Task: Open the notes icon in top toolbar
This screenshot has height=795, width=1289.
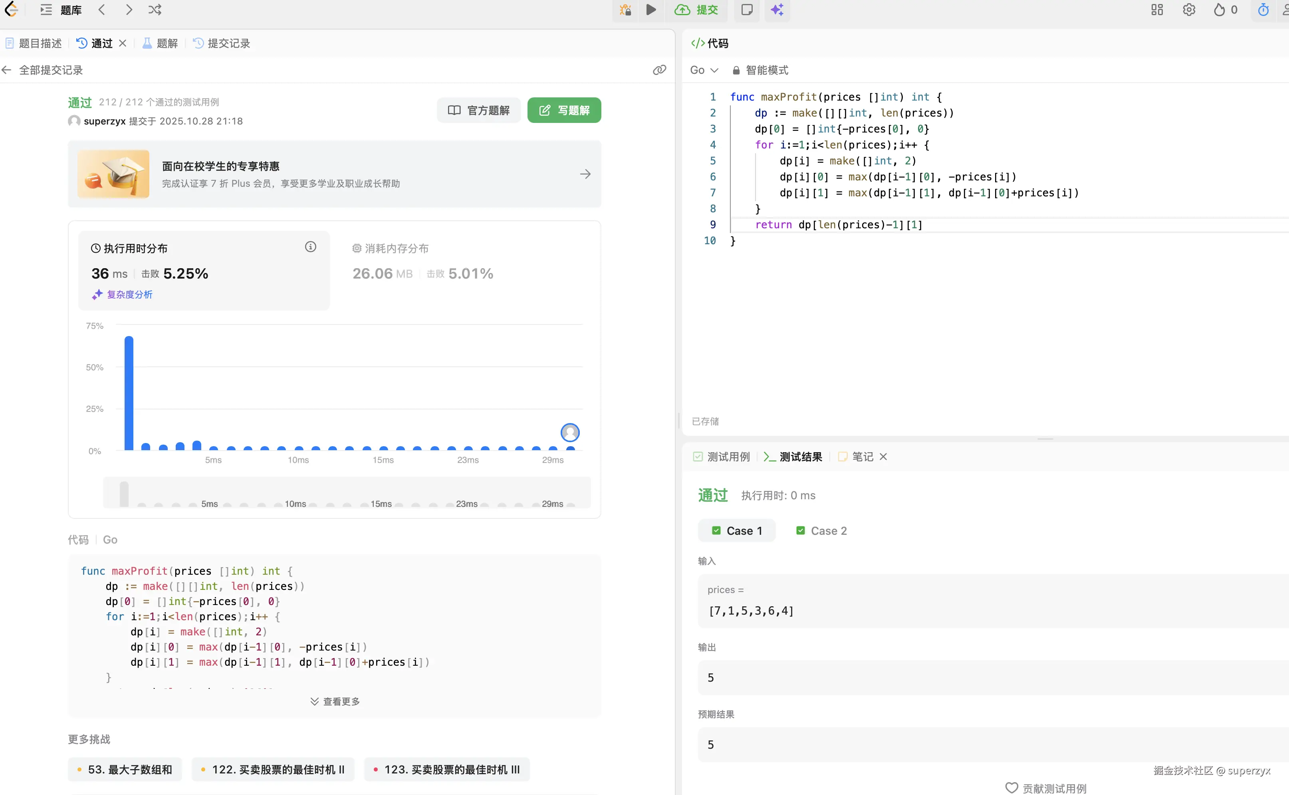Action: [747, 10]
